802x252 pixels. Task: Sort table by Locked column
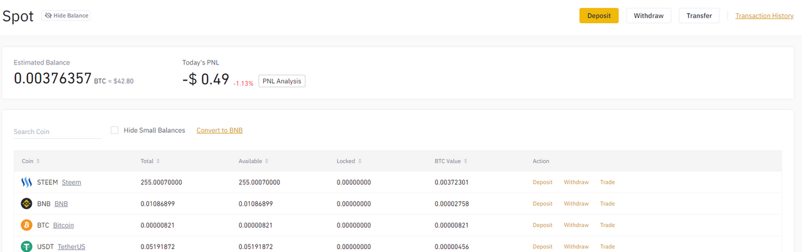348,161
